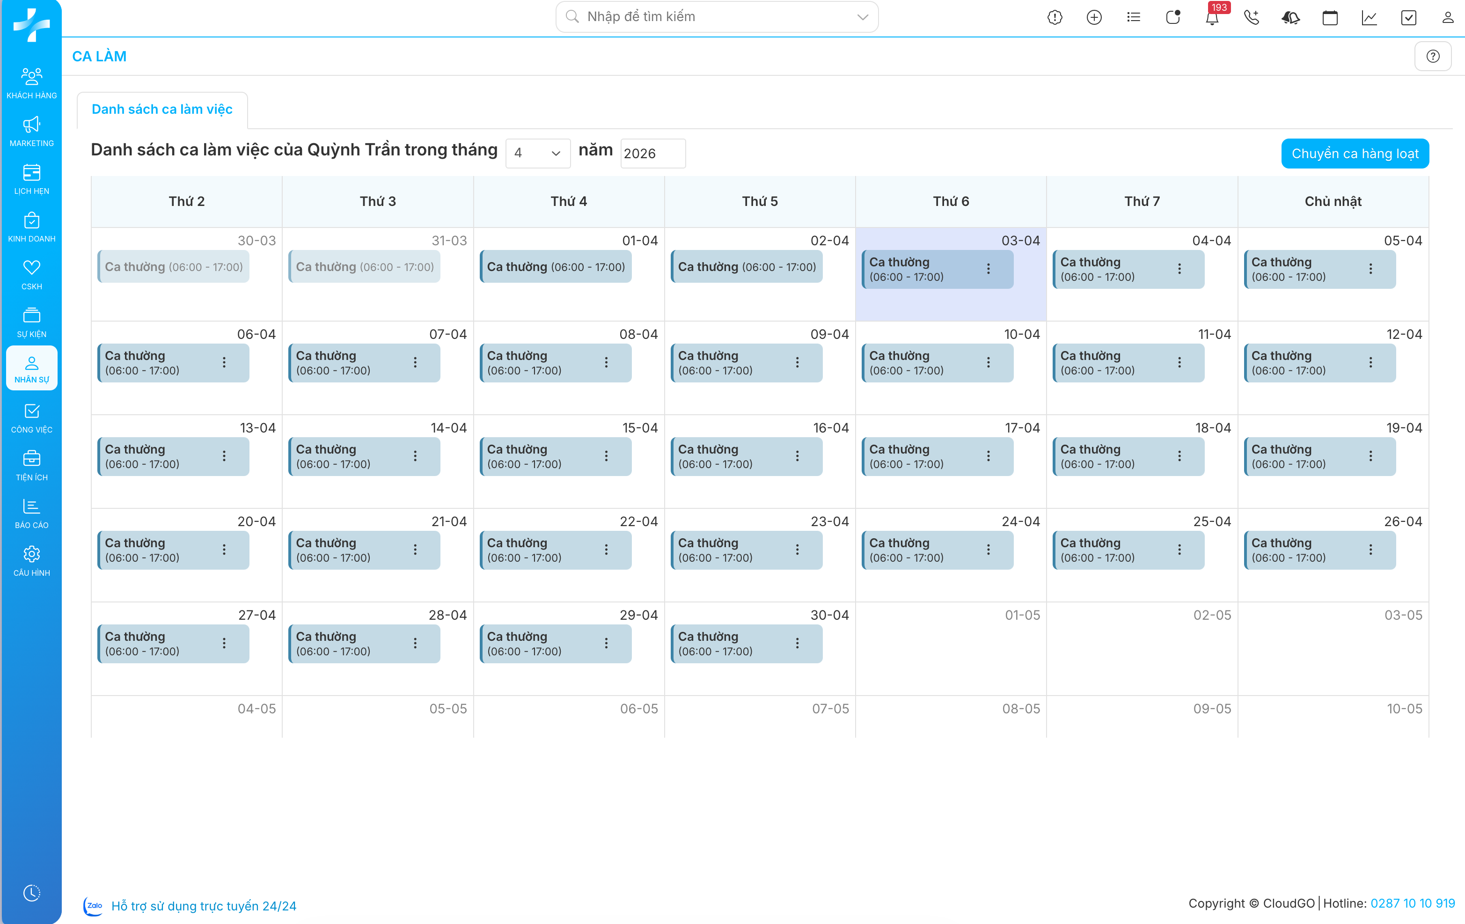Image resolution: width=1465 pixels, height=924 pixels.
Task: Click the phone call icon in header
Action: [x=1251, y=18]
